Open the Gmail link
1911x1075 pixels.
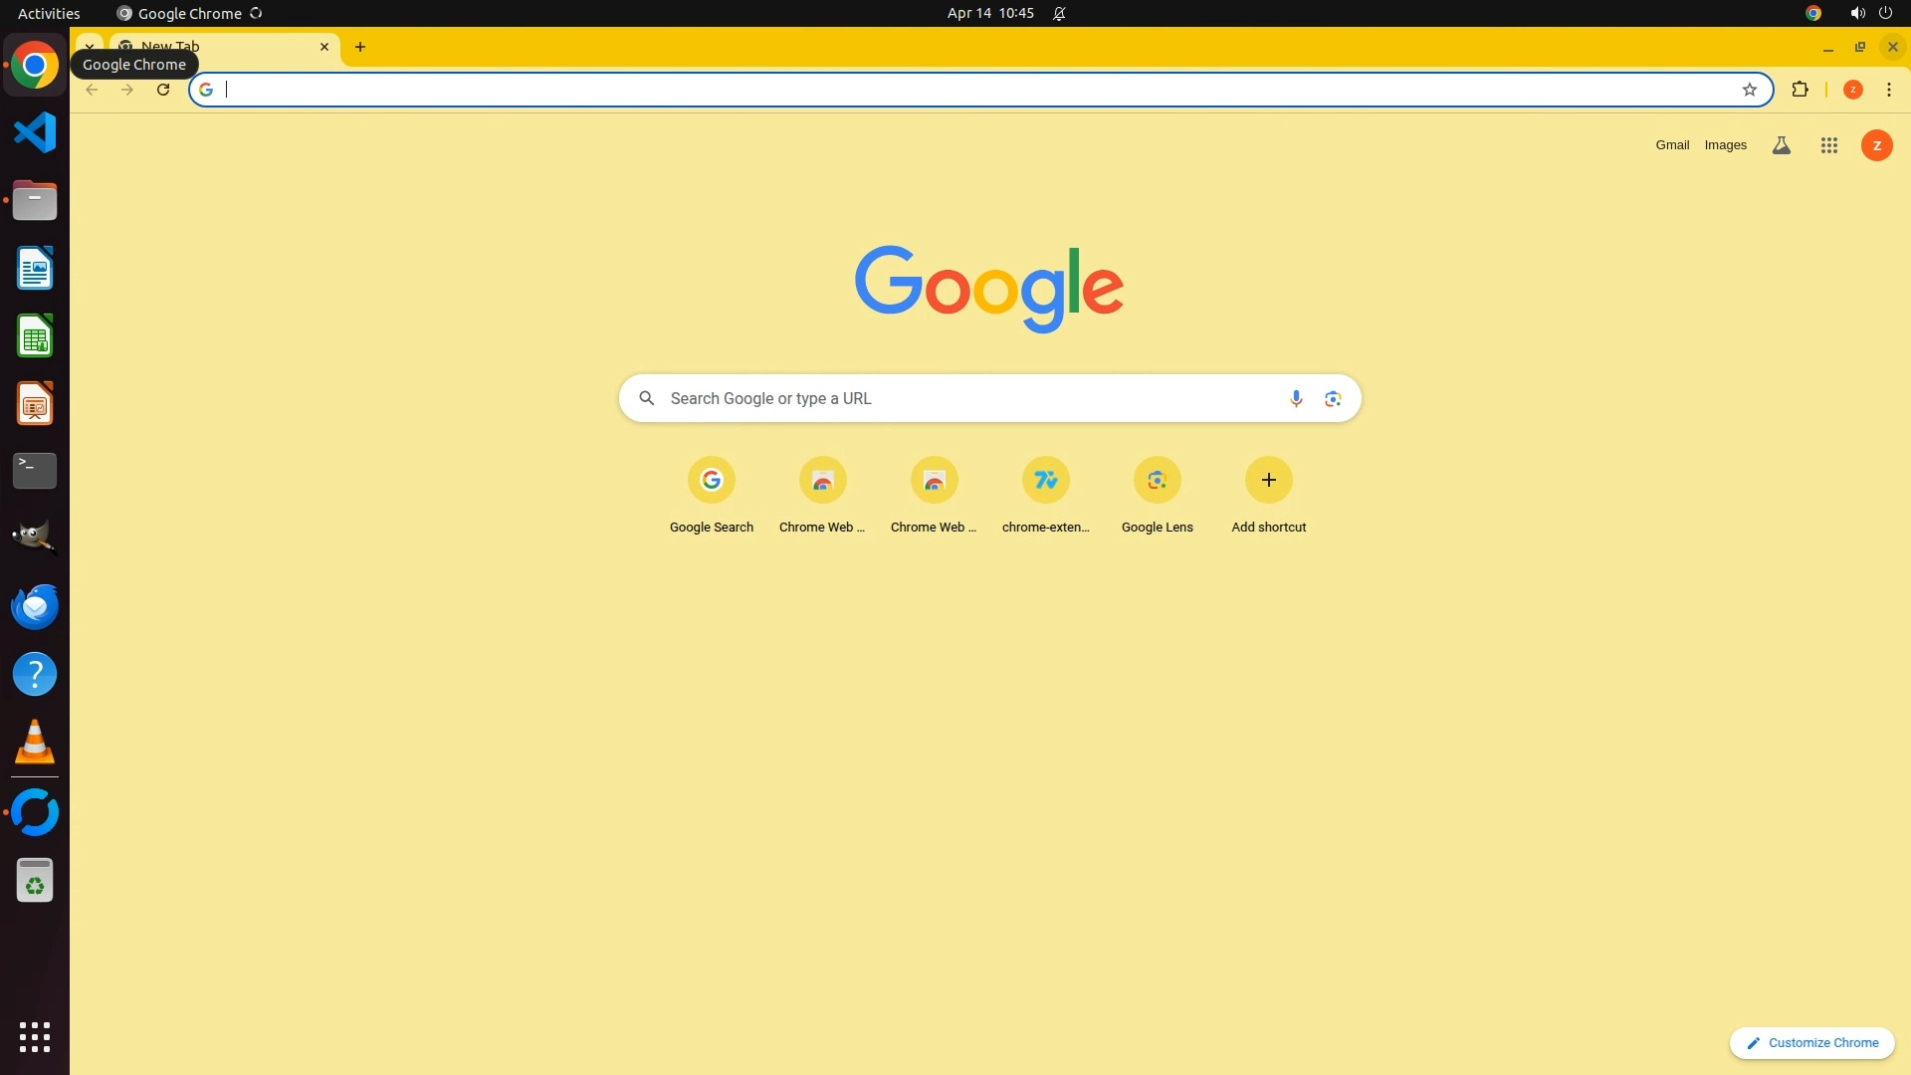coord(1672,145)
